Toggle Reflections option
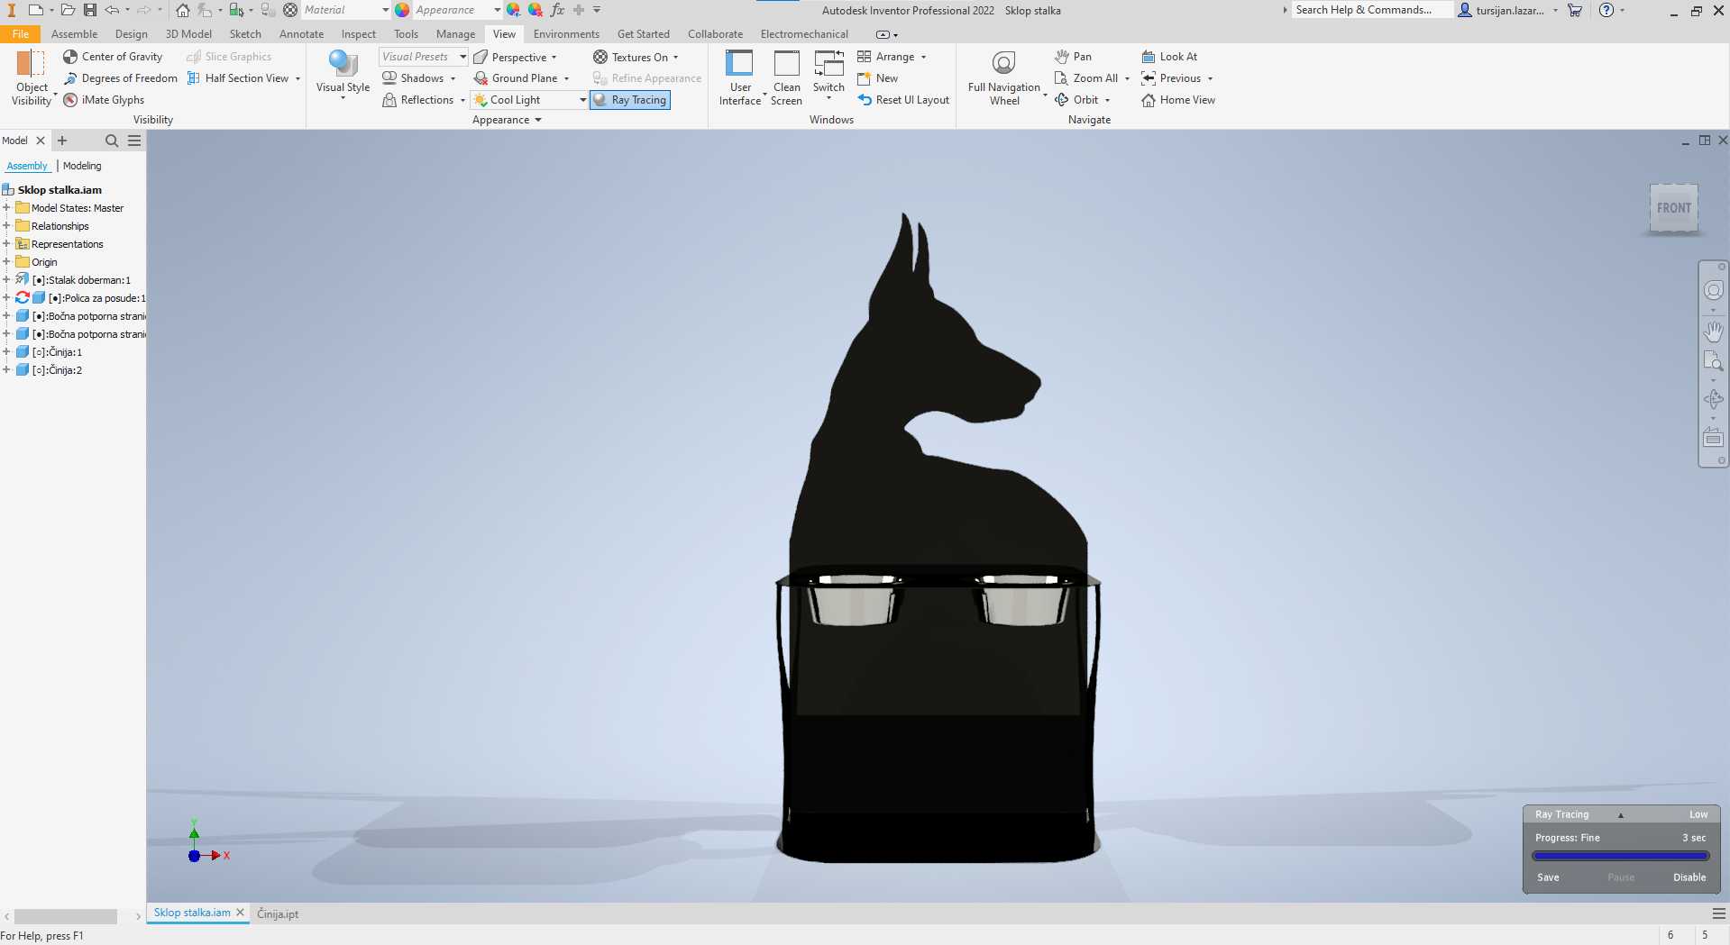1730x945 pixels. tap(418, 100)
